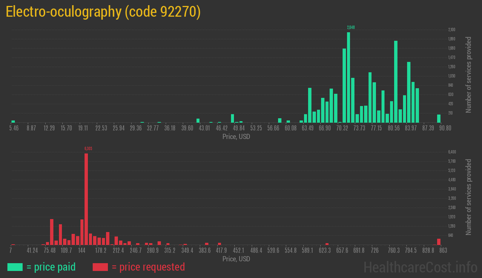
Task: Click the 80.56 tick label on the upper x-axis
Action: (x=394, y=128)
